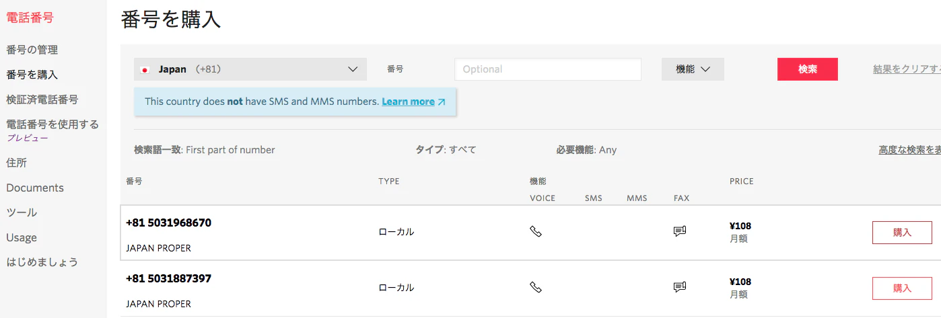Click タイプ: すべて filter text
941x318 pixels.
tap(446, 150)
